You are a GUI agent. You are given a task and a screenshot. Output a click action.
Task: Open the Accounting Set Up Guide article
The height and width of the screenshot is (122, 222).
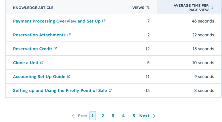tap(39, 76)
